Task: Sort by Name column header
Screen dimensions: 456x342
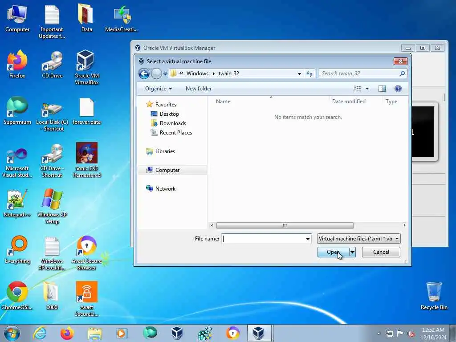Action: (223, 102)
